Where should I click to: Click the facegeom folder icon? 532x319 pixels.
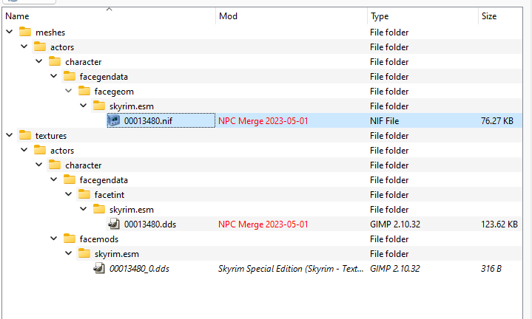pos(84,91)
